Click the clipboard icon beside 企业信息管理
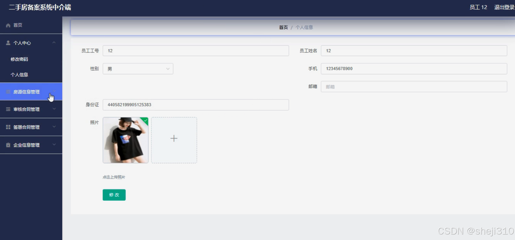This screenshot has height=240, width=515. pos(8,145)
